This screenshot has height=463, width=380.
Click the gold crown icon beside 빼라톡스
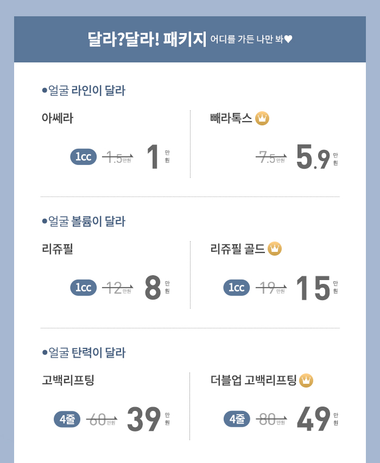(262, 118)
